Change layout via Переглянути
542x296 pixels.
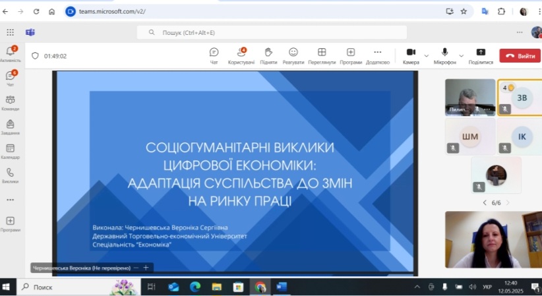click(x=322, y=55)
